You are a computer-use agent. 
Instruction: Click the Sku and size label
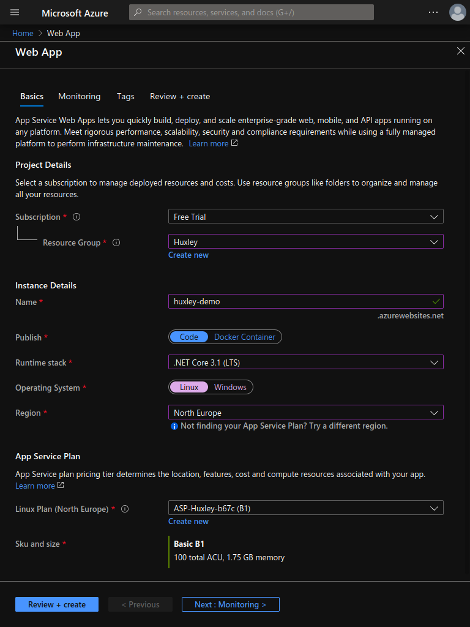pyautogui.click(x=37, y=544)
